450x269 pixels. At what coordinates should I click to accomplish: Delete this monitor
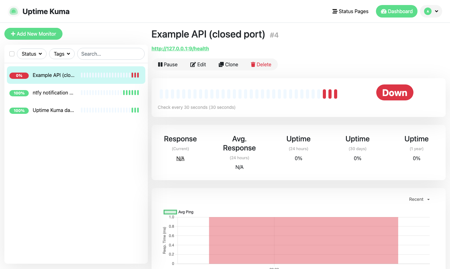[261, 64]
